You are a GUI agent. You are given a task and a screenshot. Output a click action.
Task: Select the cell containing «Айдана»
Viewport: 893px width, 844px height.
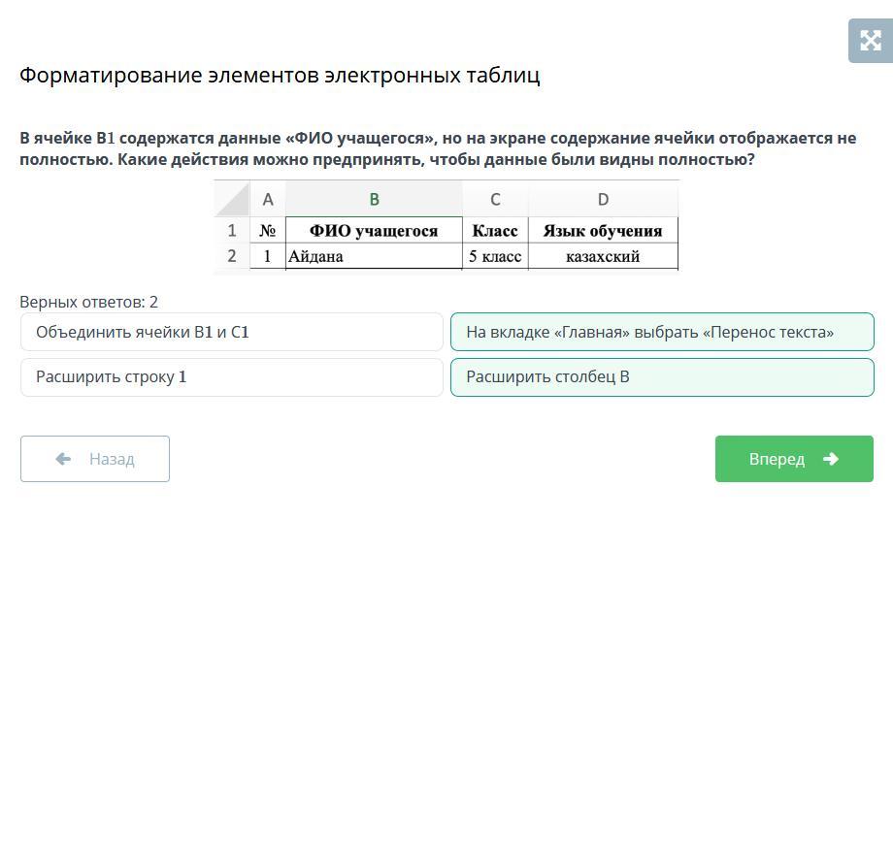(x=374, y=256)
